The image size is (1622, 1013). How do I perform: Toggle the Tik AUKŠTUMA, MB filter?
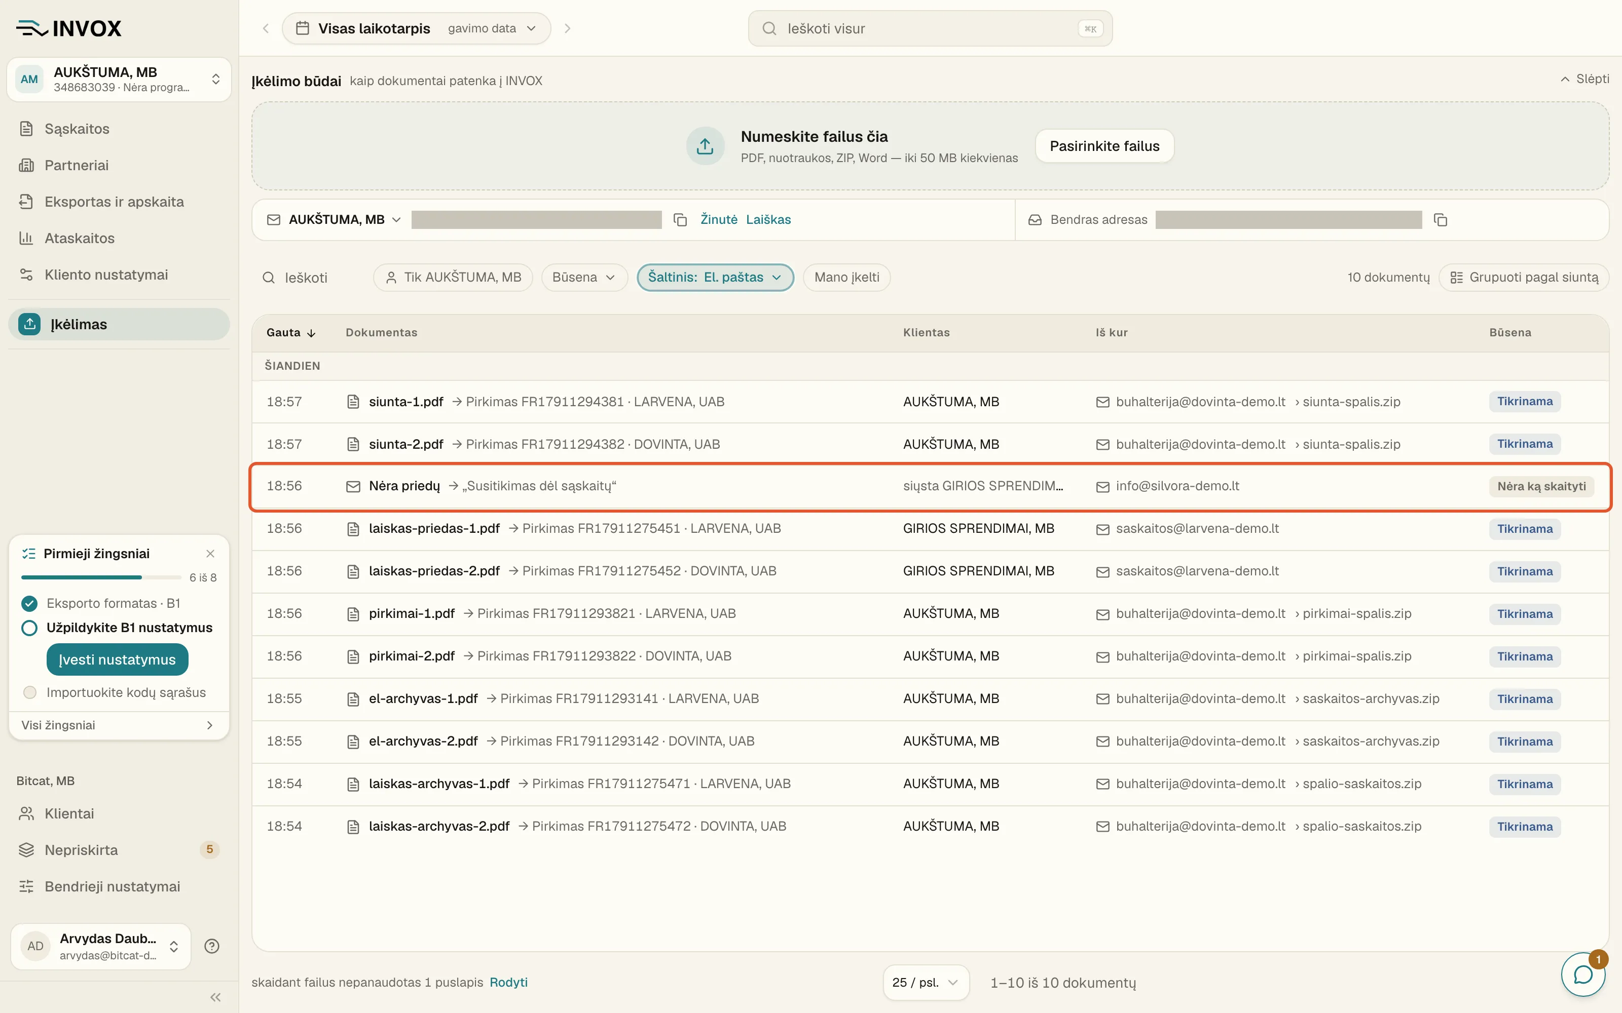pyautogui.click(x=453, y=278)
